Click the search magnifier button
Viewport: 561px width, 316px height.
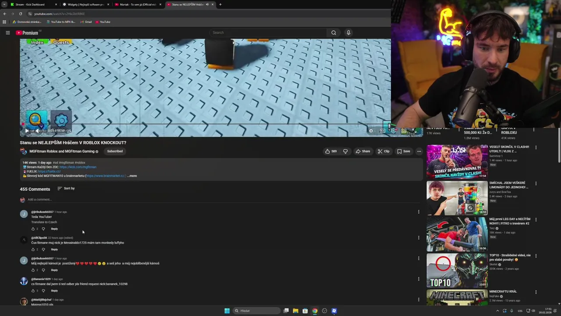(x=334, y=32)
